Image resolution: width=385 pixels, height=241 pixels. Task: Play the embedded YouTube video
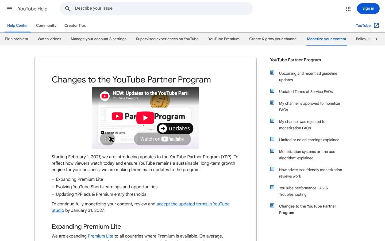pos(145,118)
